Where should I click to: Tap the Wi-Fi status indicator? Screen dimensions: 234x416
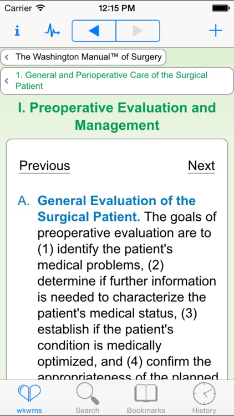coord(40,8)
